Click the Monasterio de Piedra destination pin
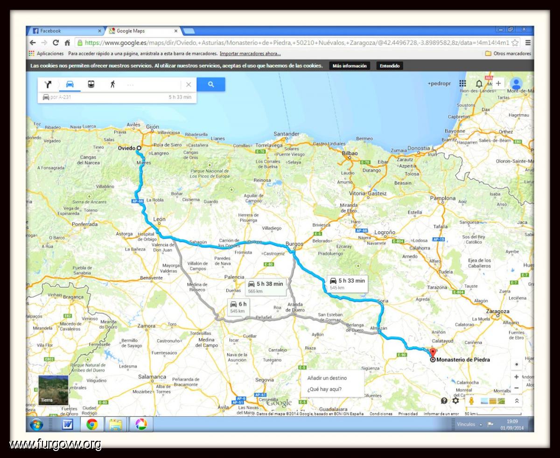 (433, 355)
